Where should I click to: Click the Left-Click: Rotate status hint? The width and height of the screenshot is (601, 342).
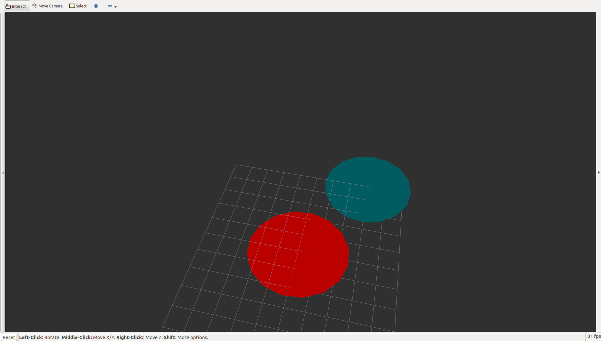pyautogui.click(x=39, y=337)
